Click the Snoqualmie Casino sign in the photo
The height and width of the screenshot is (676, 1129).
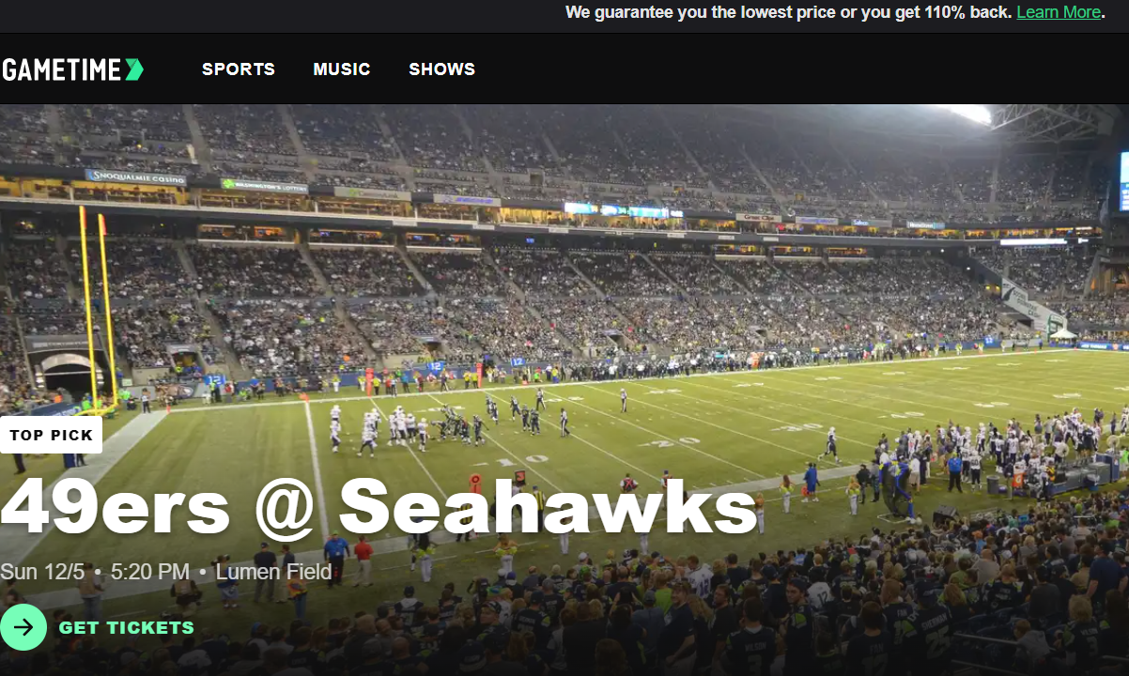135,177
